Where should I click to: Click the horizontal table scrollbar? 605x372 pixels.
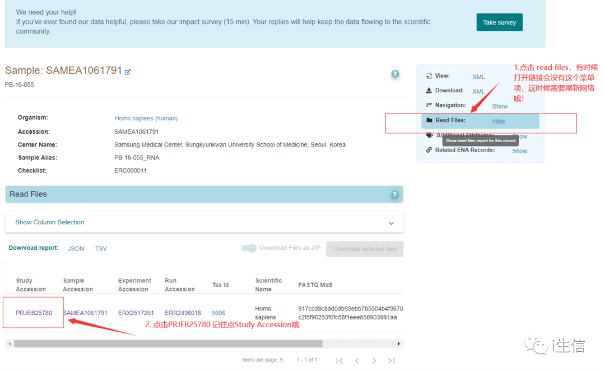[x=168, y=343]
